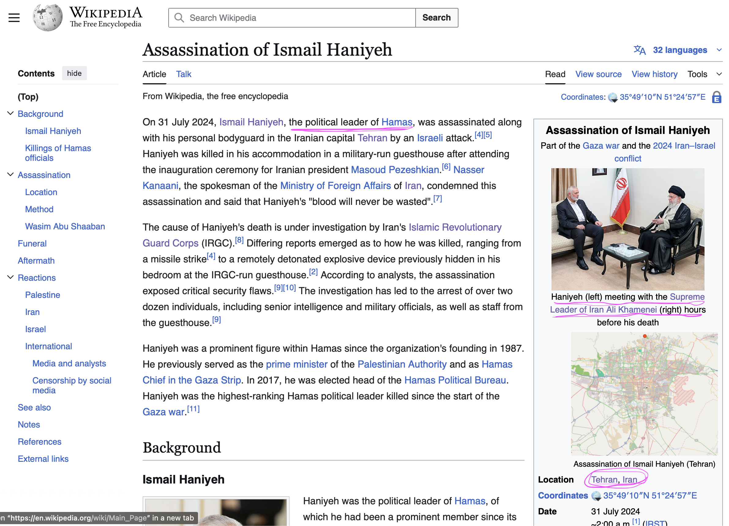
Task: Collapse the Assassination section in contents
Action: click(x=10, y=174)
